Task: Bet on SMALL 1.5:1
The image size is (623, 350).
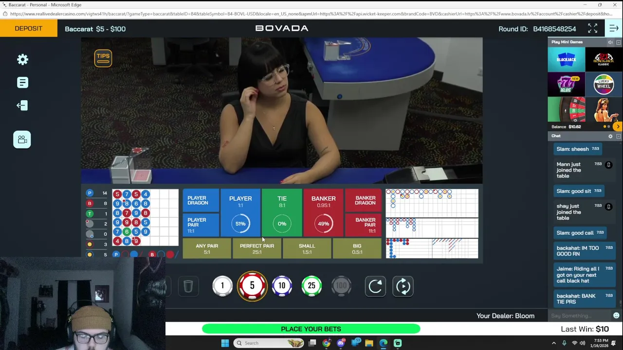Action: [x=307, y=248]
